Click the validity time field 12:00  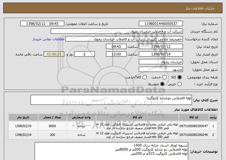pos(116,54)
